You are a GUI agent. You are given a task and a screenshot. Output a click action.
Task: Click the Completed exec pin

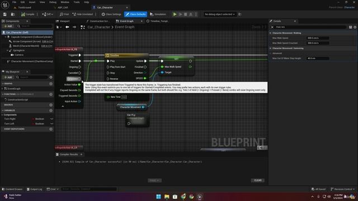pos(79,79)
